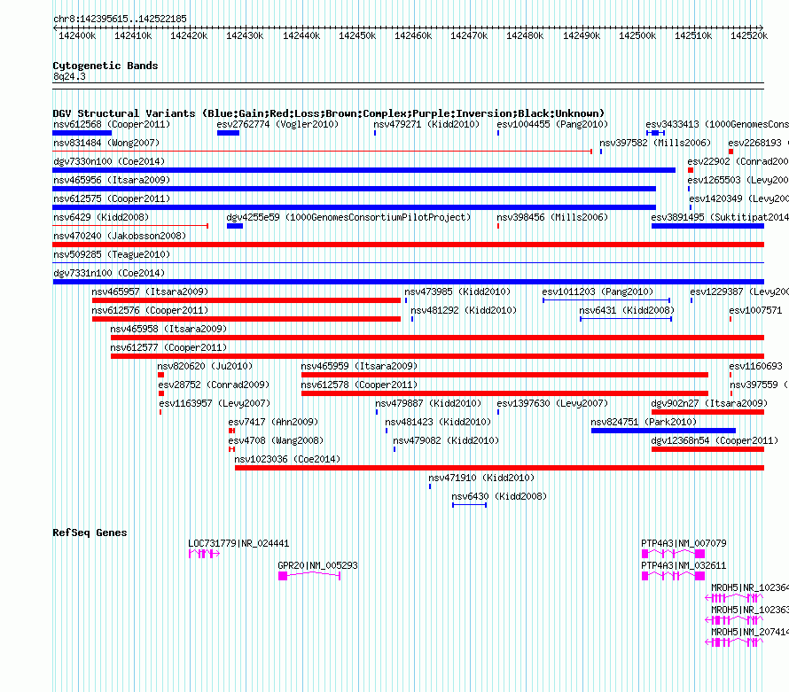The height and width of the screenshot is (692, 789).
Task: Open the PTP4A3|NM_007079 gene label
Action: (x=684, y=544)
